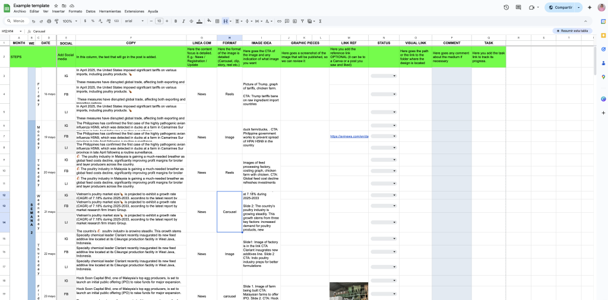This screenshot has height=300, width=608.
Task: Select the paint format tool
Action: click(x=56, y=21)
